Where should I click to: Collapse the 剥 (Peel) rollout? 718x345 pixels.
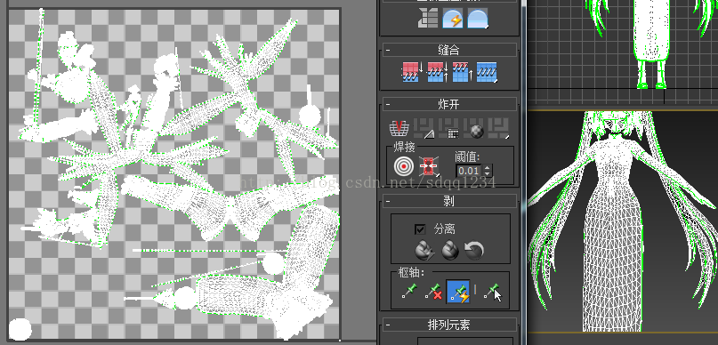[x=388, y=201]
